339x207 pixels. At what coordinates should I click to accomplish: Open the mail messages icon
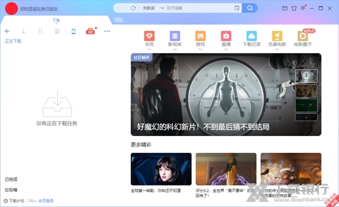(x=285, y=8)
